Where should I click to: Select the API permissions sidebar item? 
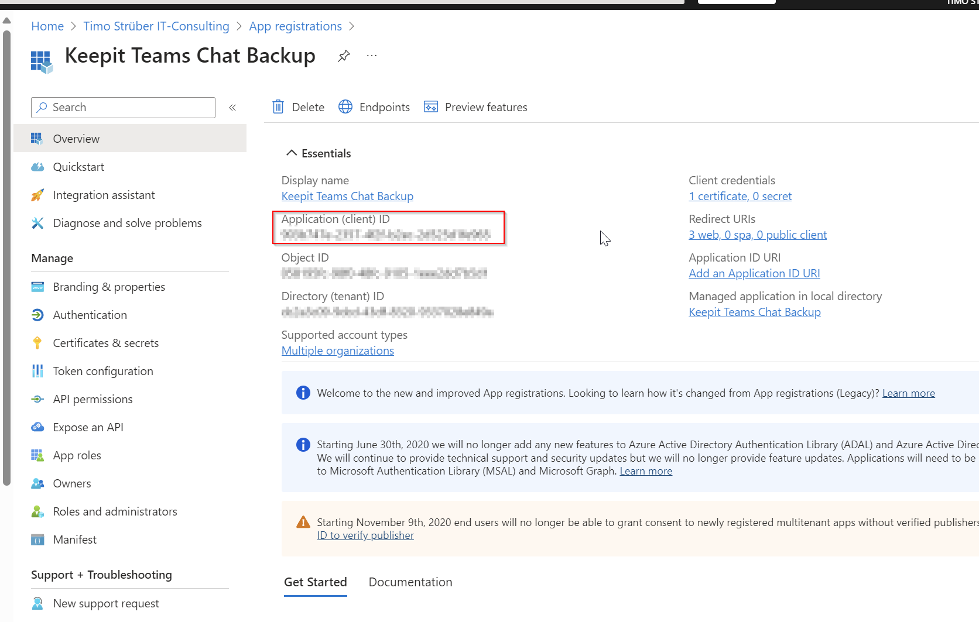tap(93, 399)
